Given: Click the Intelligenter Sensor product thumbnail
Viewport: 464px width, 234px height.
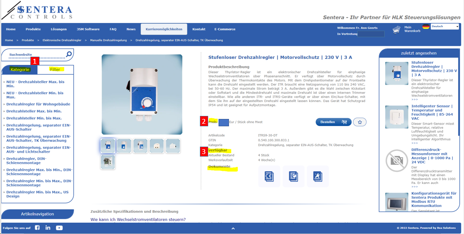Looking at the screenshot, I should (396, 117).
